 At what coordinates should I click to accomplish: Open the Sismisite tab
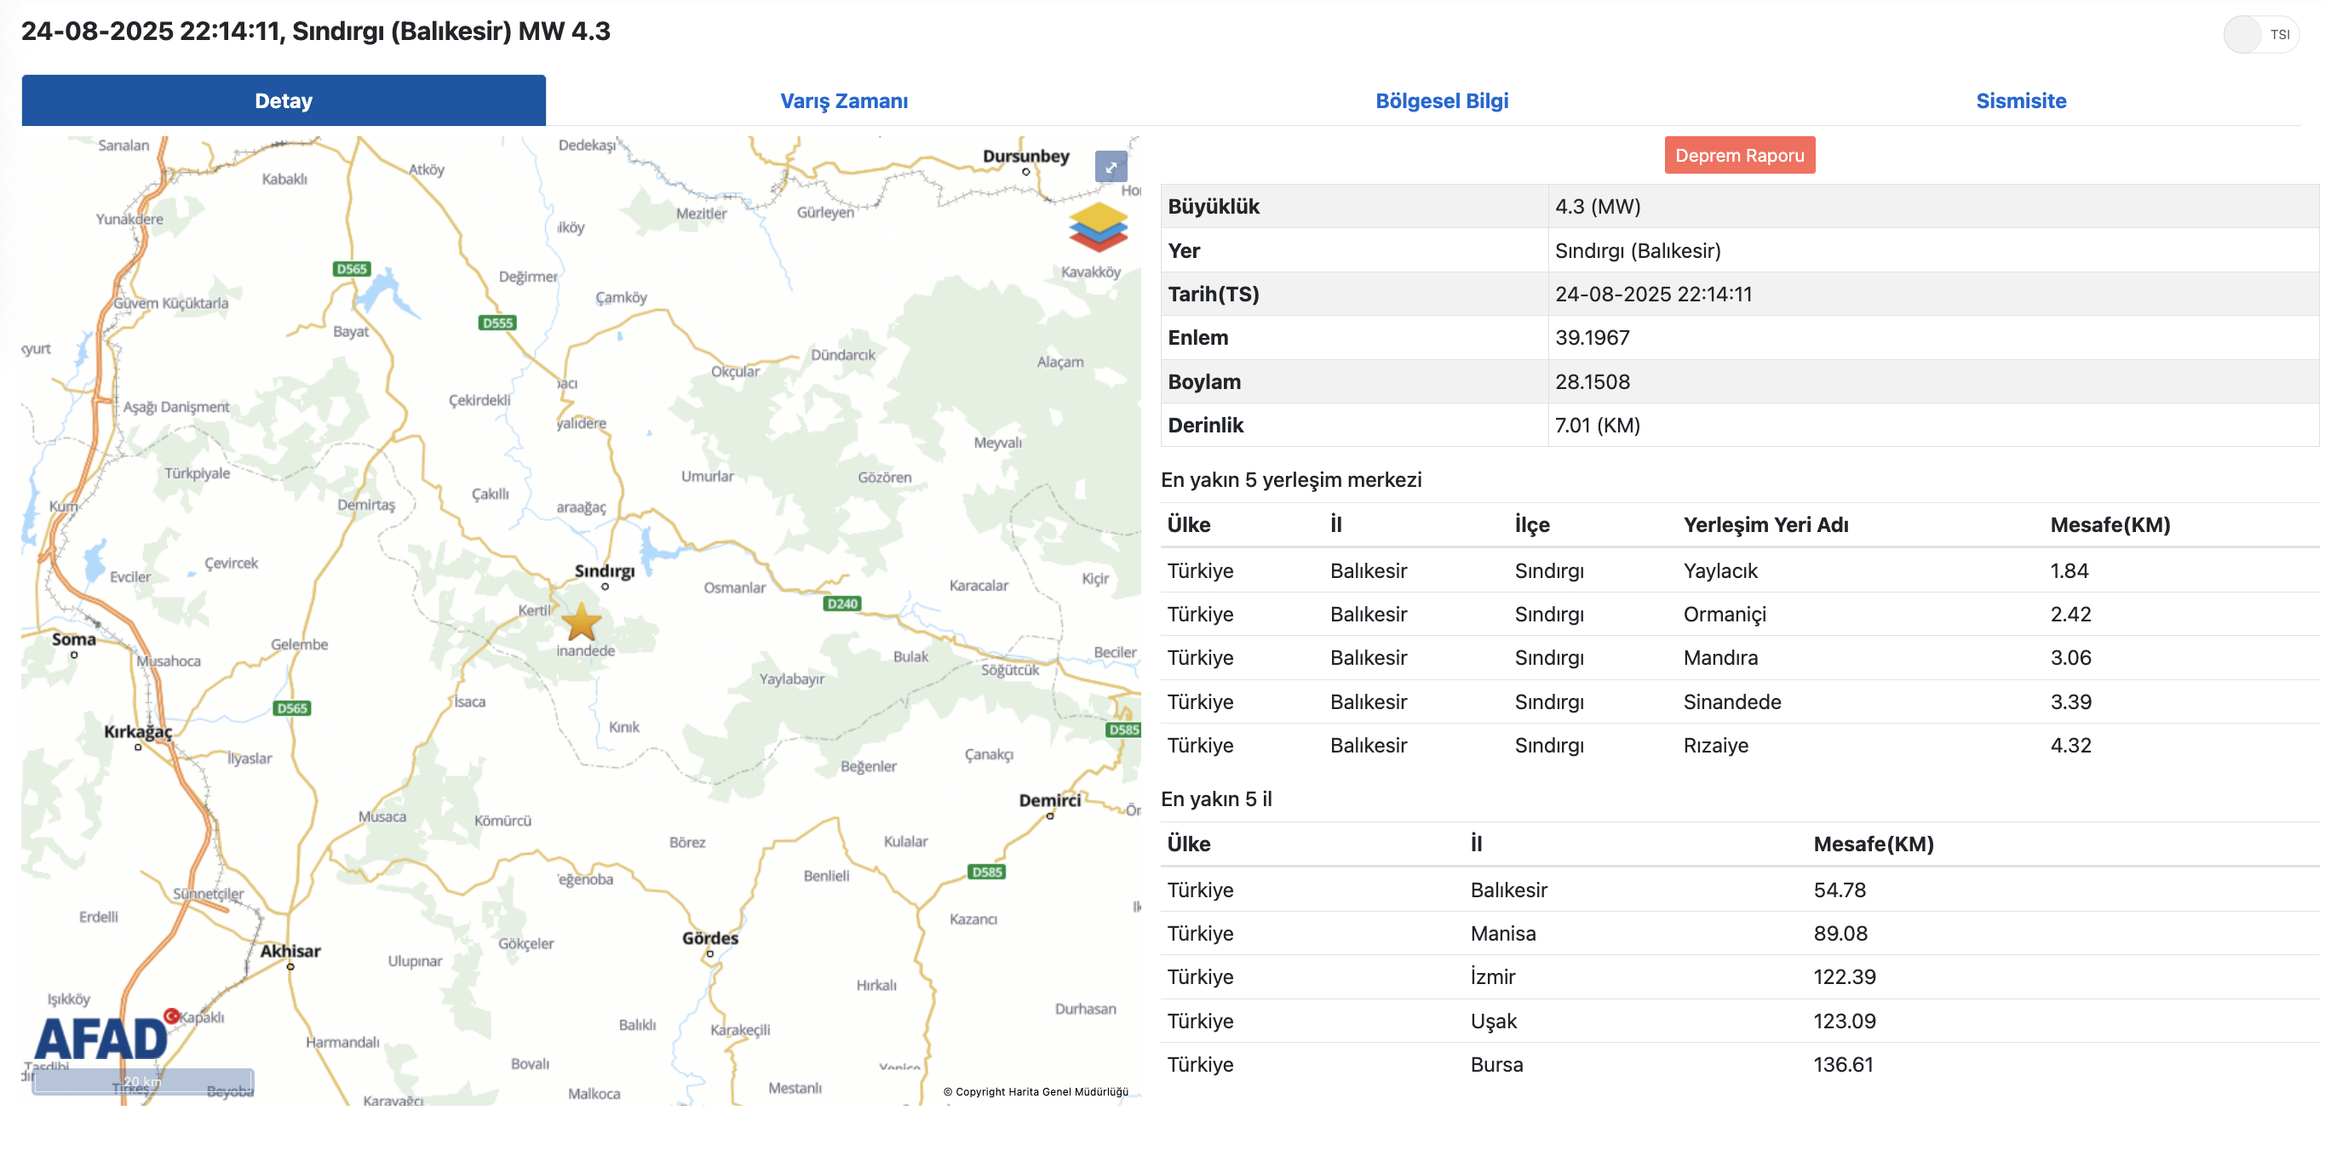2020,101
